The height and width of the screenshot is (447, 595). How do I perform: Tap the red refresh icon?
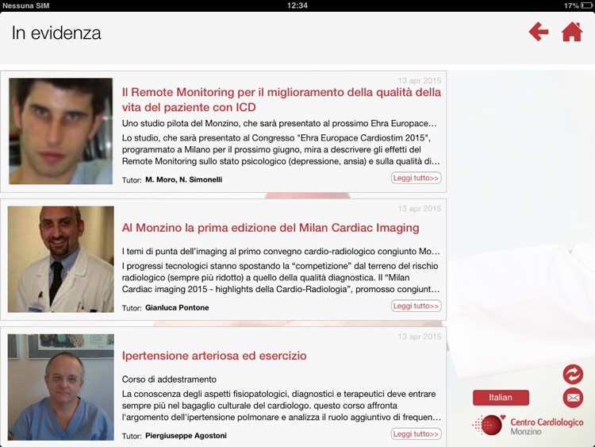click(573, 374)
